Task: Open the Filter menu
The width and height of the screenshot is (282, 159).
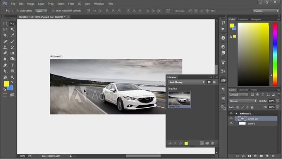Action: tap(71, 4)
